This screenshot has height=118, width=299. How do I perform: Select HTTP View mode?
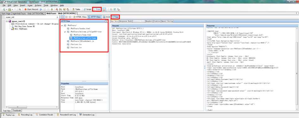94,17
